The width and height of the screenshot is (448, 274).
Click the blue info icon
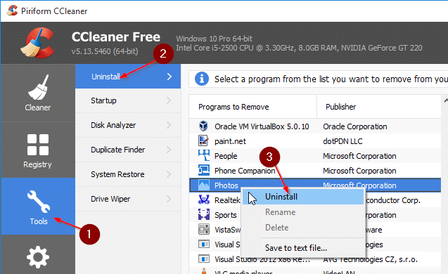pos(202,79)
